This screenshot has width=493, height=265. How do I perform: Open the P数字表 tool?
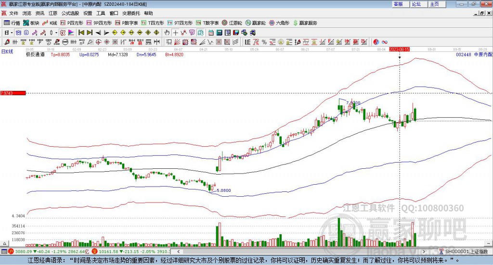(127, 23)
